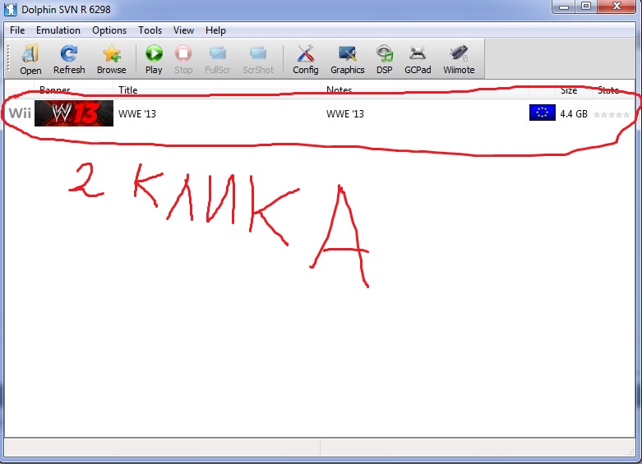The width and height of the screenshot is (642, 464).
Task: Sort list by Title column header
Action: 217,90
